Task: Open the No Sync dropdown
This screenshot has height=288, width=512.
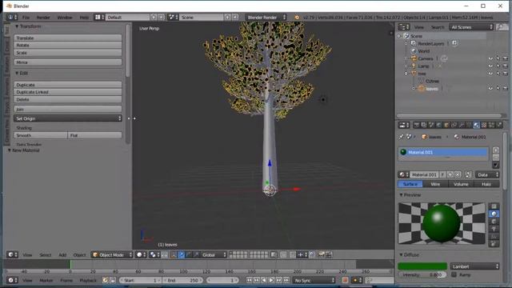Action: tap(314, 280)
